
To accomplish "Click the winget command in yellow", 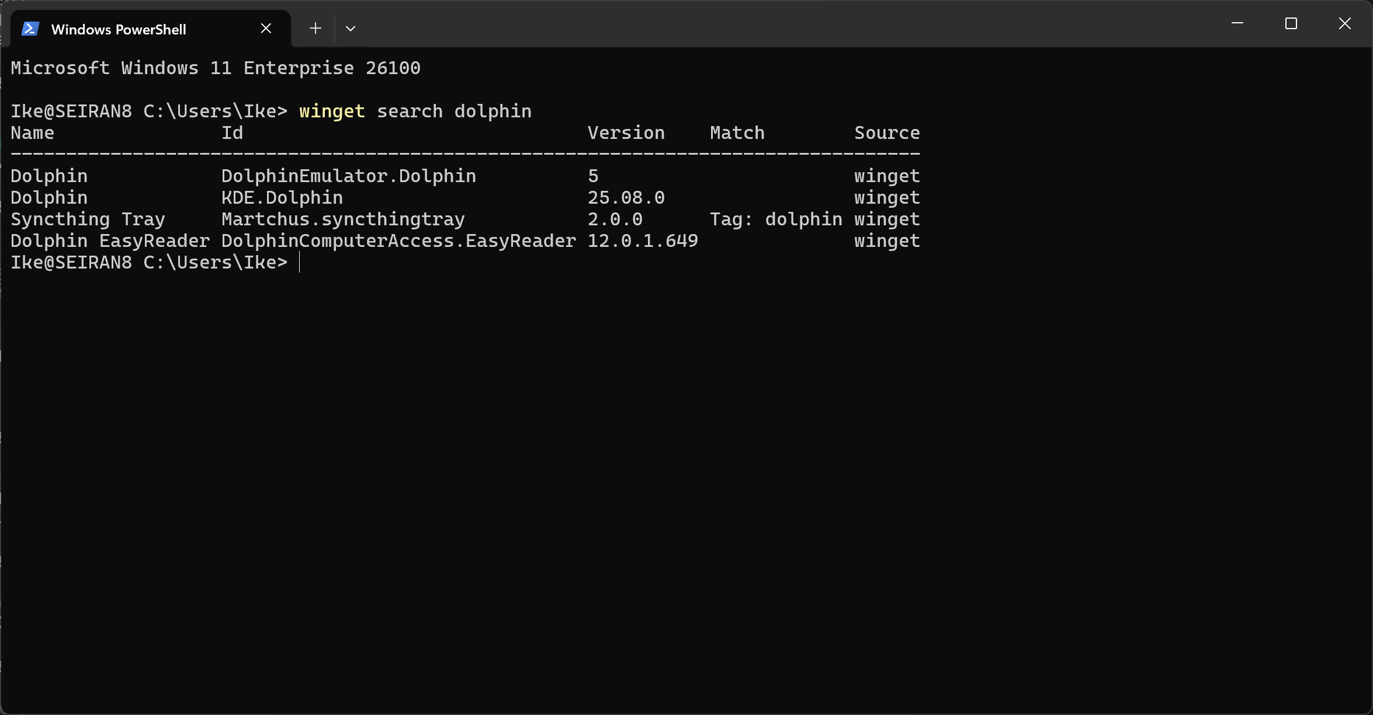I will 332,111.
